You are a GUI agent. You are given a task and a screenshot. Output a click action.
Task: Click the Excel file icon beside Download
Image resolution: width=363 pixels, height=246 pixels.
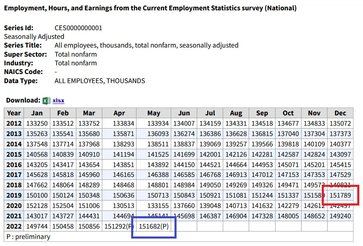(46, 100)
